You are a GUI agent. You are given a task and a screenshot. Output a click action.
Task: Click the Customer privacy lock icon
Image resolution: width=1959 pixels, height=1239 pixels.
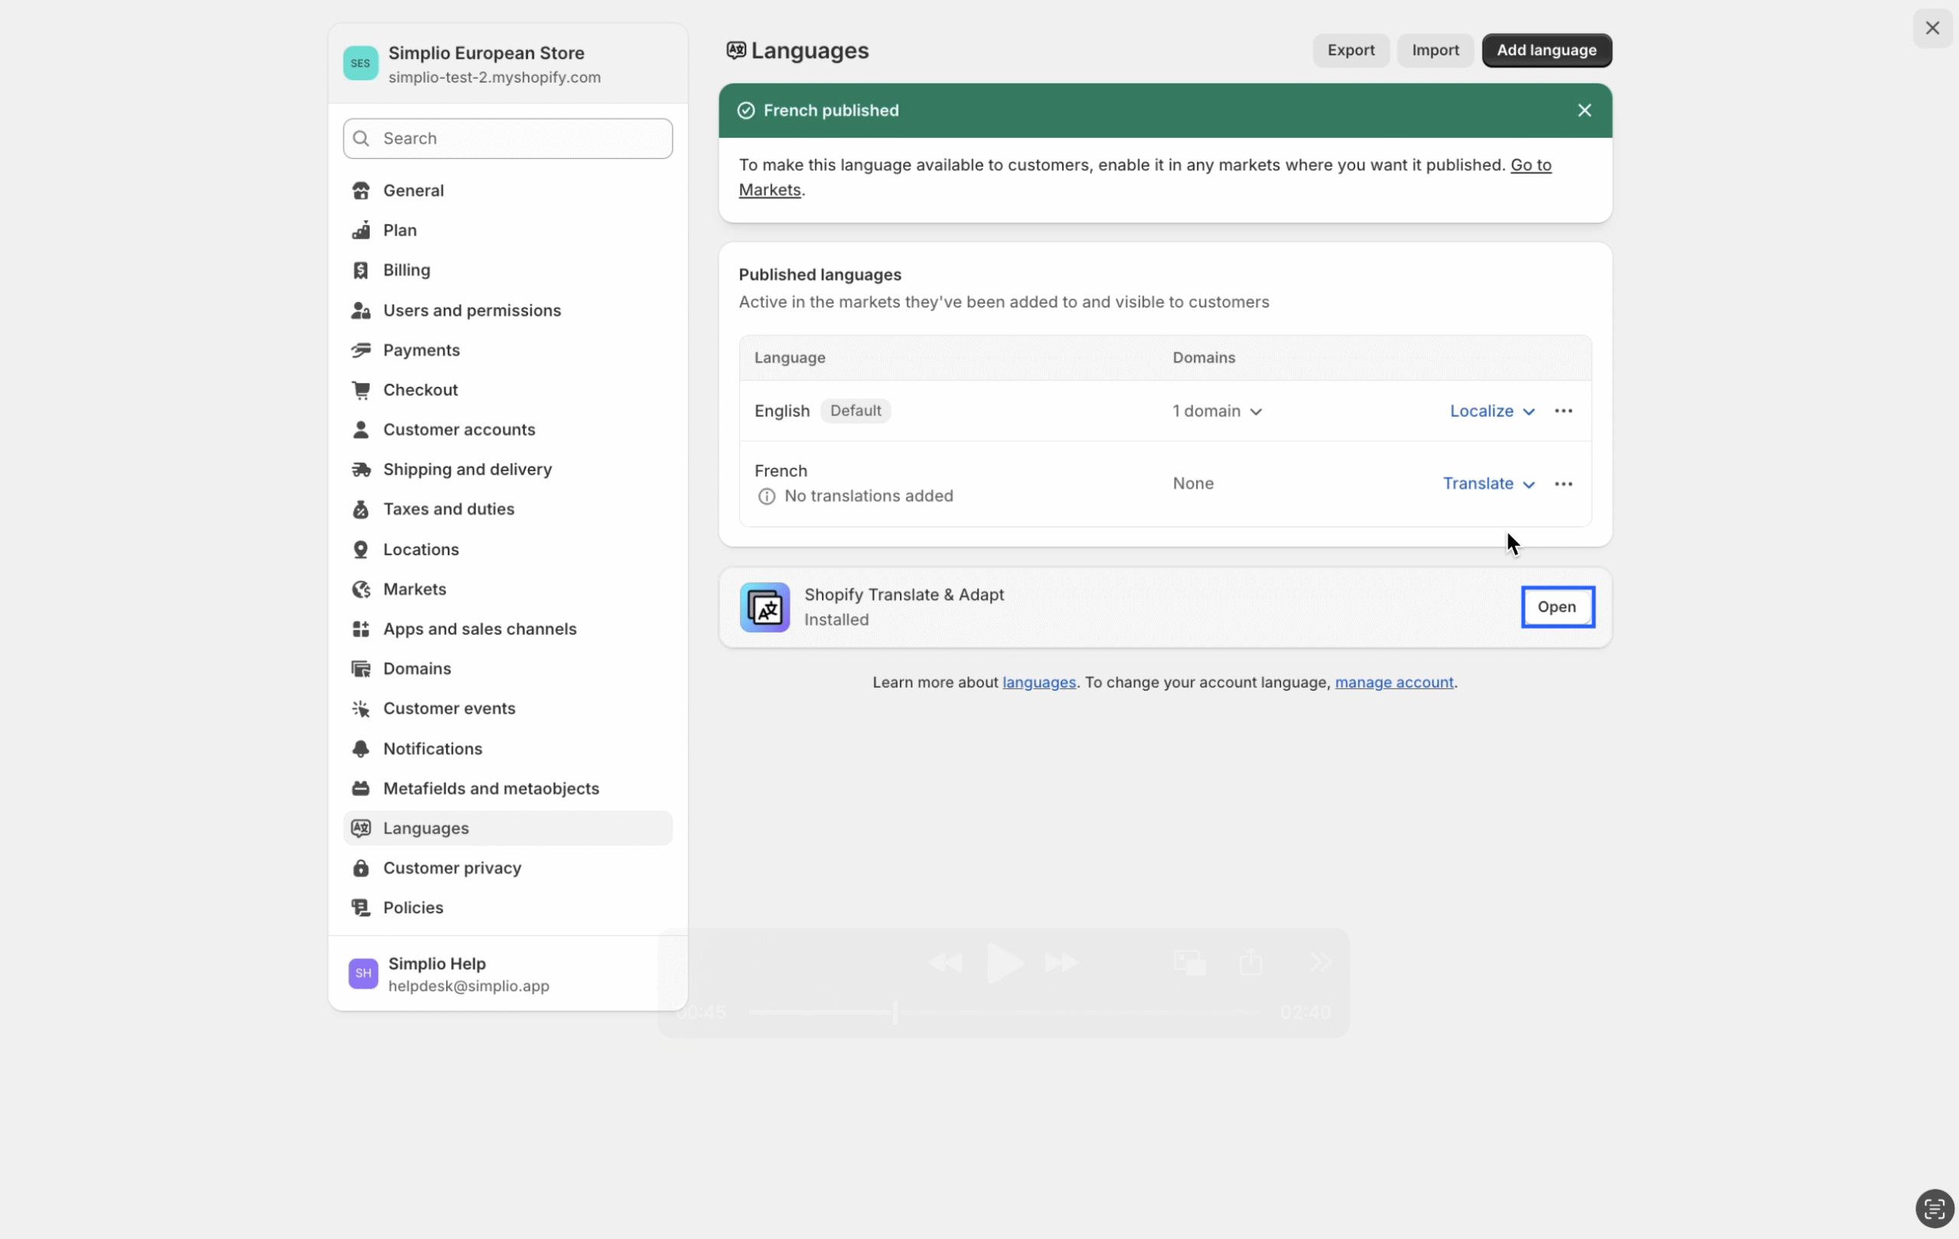(360, 868)
